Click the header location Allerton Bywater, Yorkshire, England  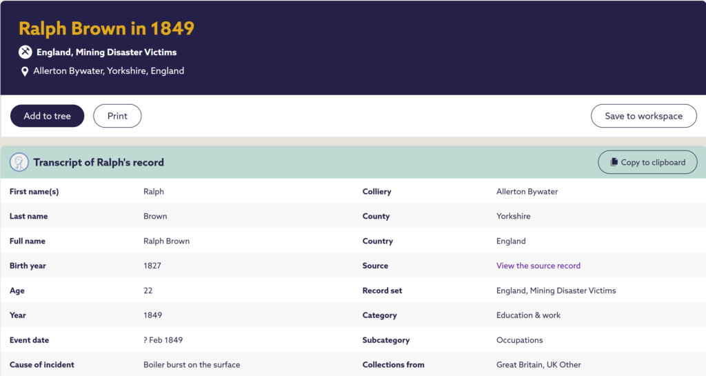coord(109,71)
